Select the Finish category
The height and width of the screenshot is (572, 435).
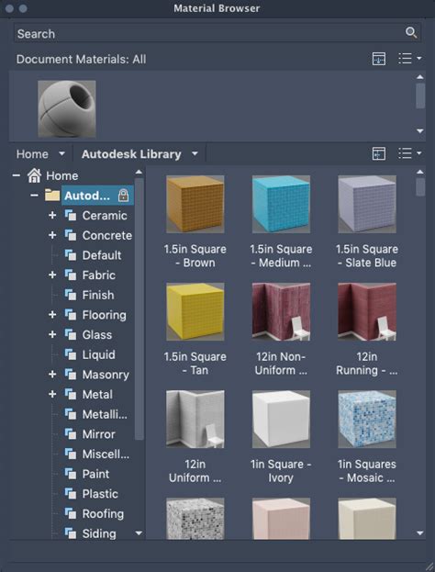pyautogui.click(x=97, y=295)
